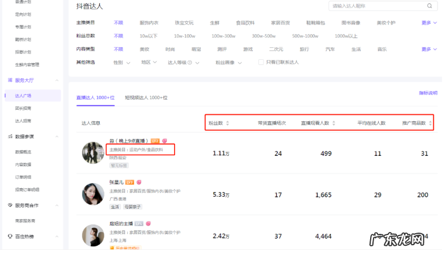
Task: Filter fans by 1000w以上
Action: [346, 36]
